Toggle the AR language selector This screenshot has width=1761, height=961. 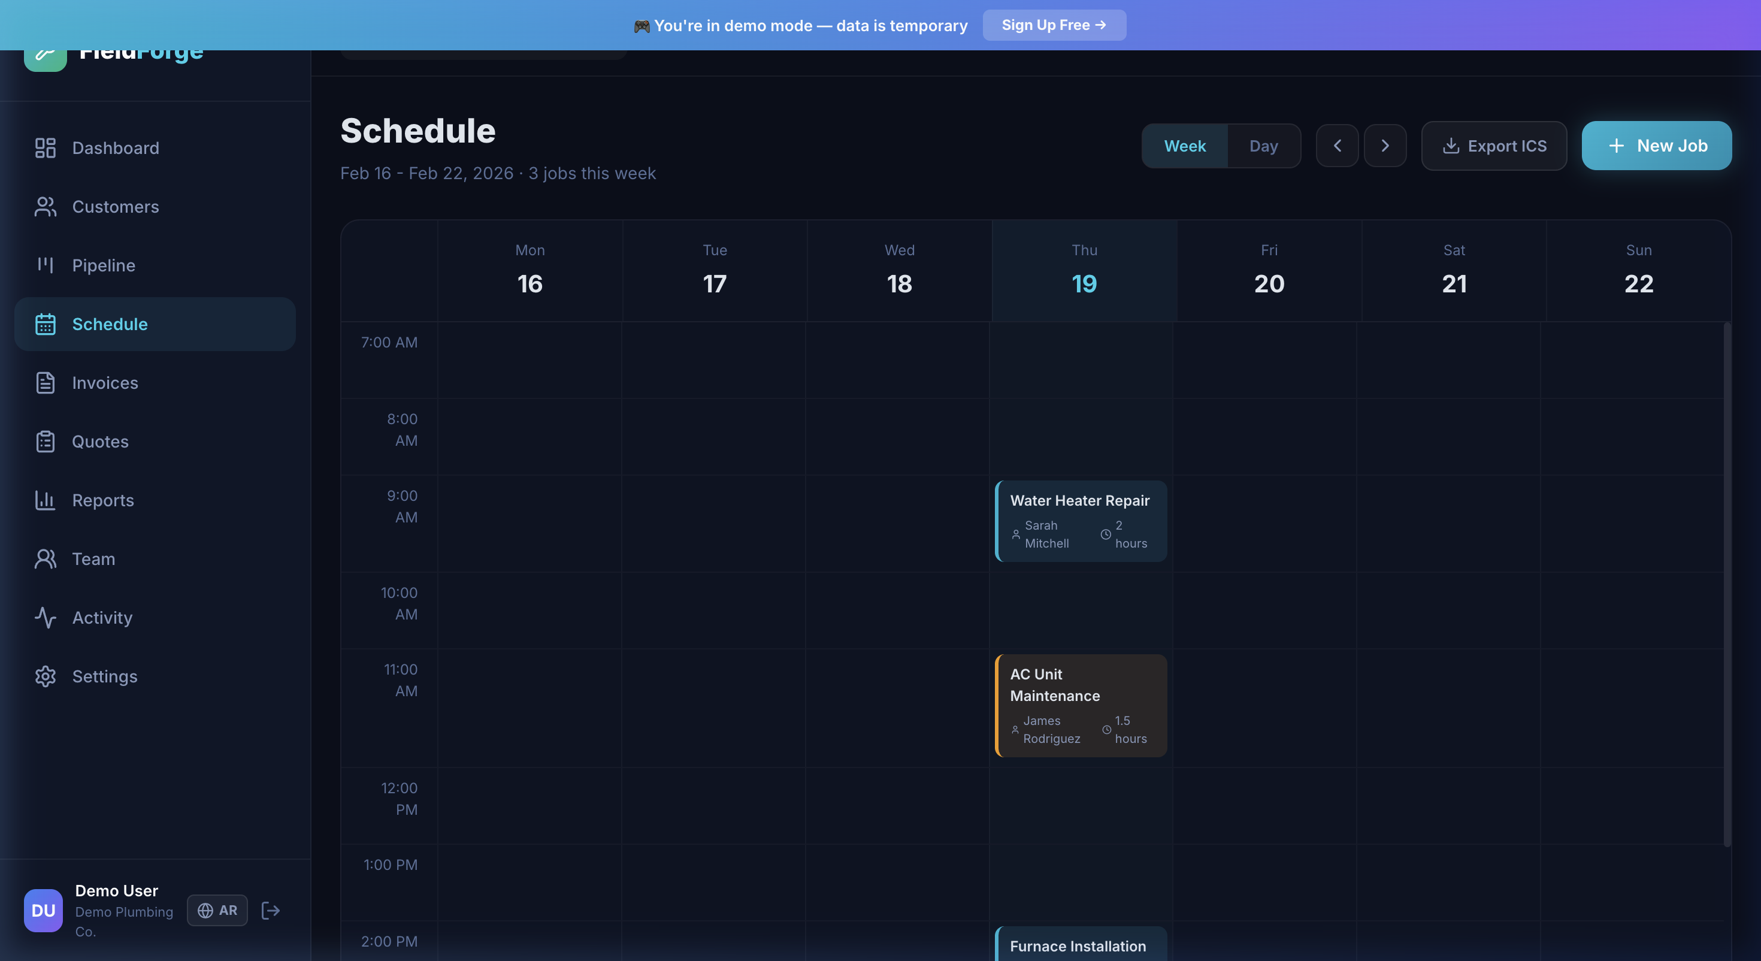pyautogui.click(x=217, y=911)
